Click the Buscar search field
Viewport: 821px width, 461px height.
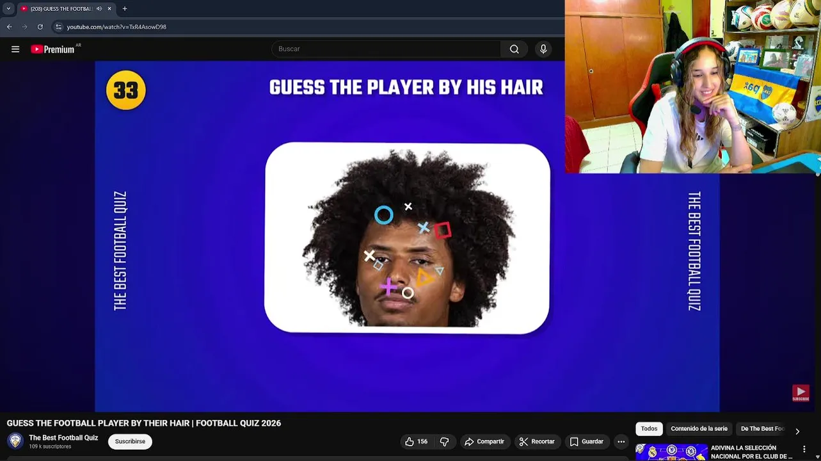click(x=386, y=49)
